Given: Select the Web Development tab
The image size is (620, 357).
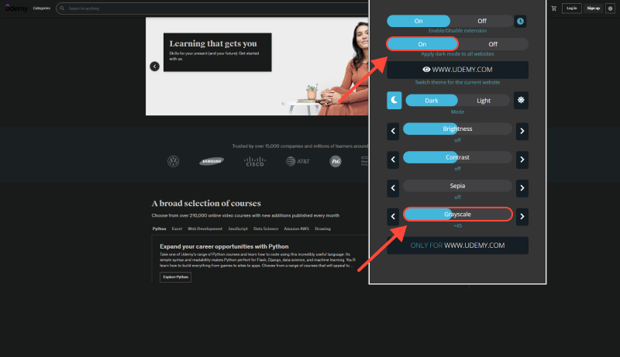Looking at the screenshot, I should (x=205, y=228).
